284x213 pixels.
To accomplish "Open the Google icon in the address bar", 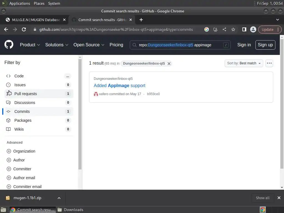I will (x=206, y=29).
